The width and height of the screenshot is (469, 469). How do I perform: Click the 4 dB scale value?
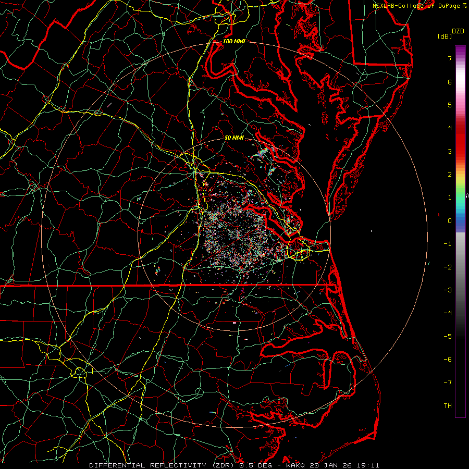pyautogui.click(x=450, y=128)
